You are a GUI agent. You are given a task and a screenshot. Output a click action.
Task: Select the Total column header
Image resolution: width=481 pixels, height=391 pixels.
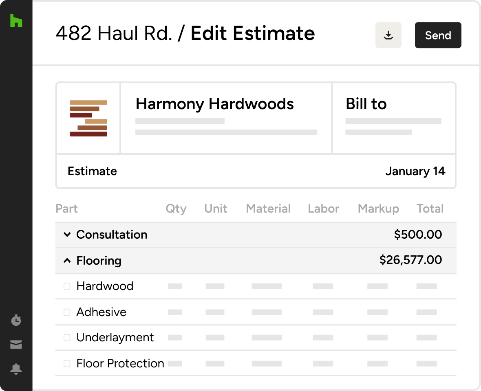tap(430, 209)
